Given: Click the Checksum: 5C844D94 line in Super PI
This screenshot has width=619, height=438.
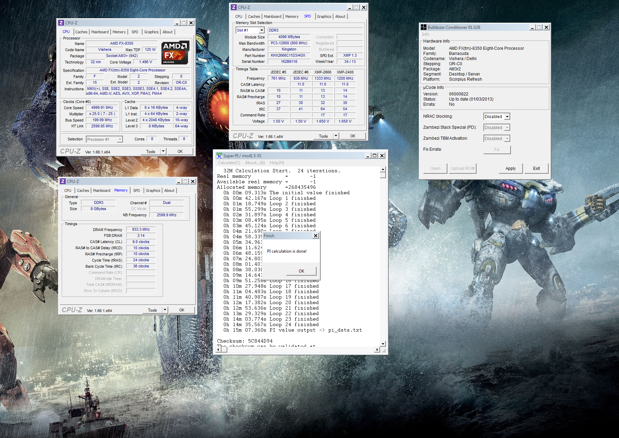Looking at the screenshot, I should click(x=245, y=341).
